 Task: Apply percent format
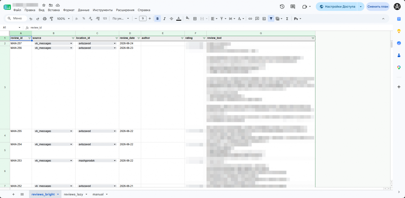(84, 18)
